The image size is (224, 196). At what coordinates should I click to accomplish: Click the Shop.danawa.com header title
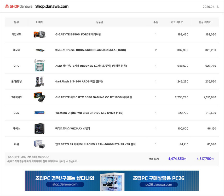51,6
